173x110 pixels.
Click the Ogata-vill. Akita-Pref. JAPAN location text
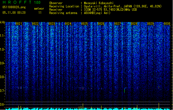[x=123, y=6]
